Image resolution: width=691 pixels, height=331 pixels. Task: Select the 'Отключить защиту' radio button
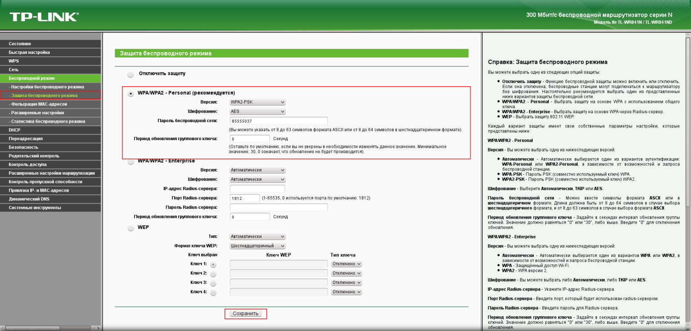click(130, 74)
